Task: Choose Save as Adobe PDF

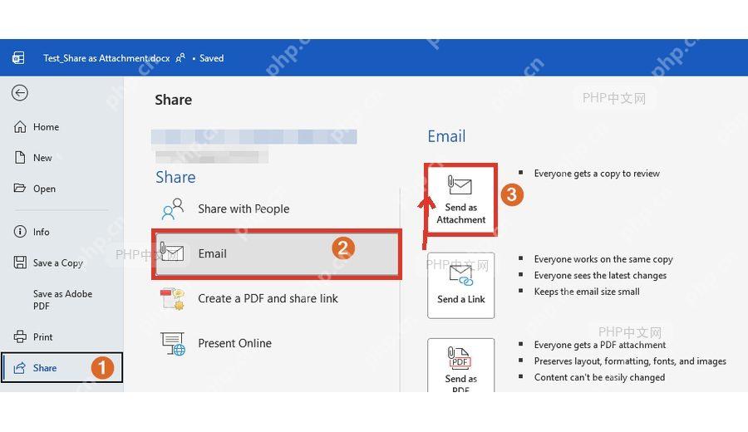Action: [62, 300]
